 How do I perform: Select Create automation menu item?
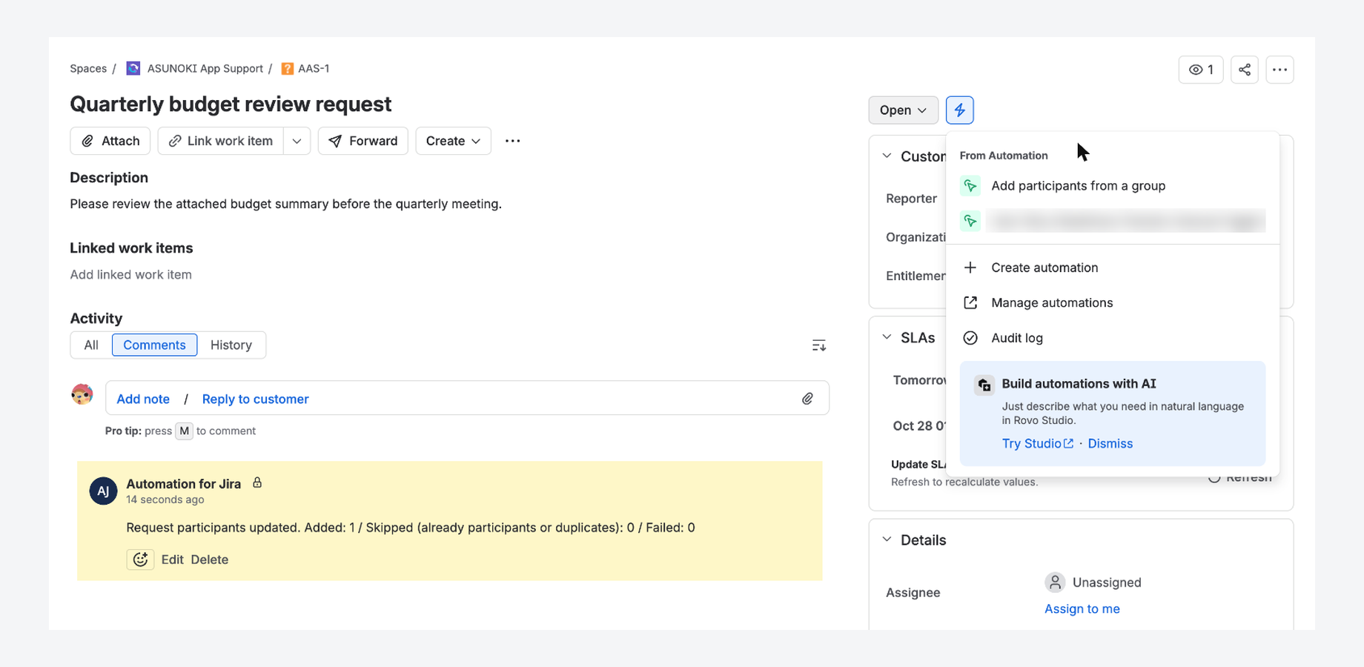[1112, 268]
